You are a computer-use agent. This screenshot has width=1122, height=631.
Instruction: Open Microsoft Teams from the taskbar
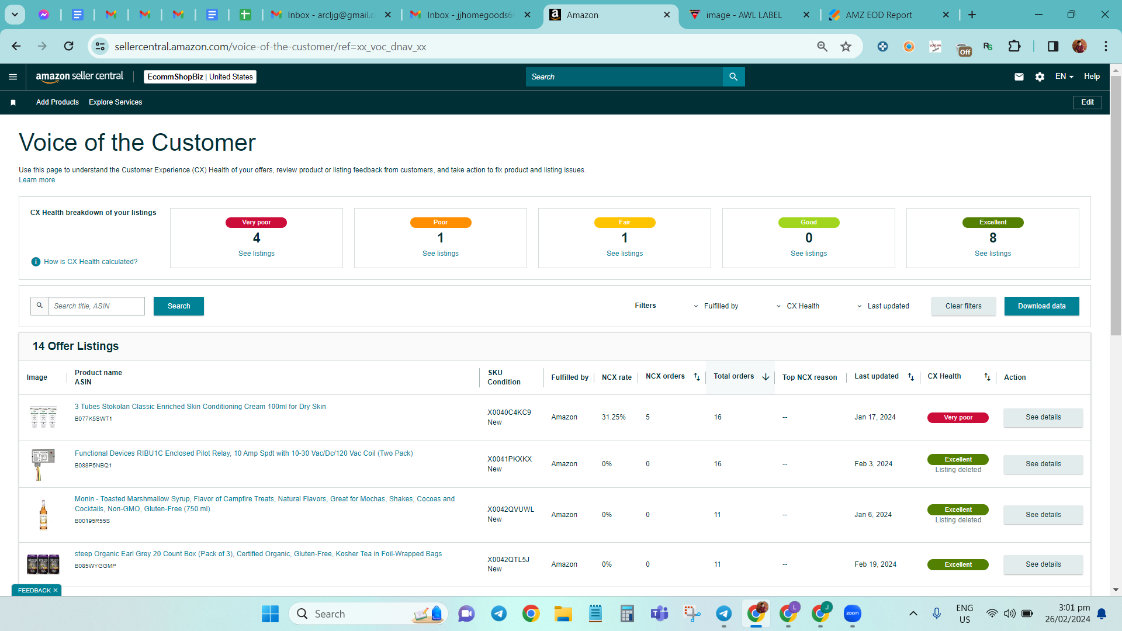(x=660, y=613)
